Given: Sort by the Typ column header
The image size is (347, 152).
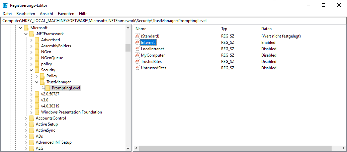Looking at the screenshot, I should (x=224, y=29).
